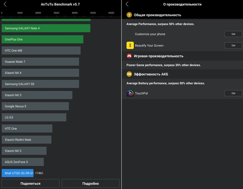Click the gamepad game performance icon
243x189 pixels.
coord(129,56)
